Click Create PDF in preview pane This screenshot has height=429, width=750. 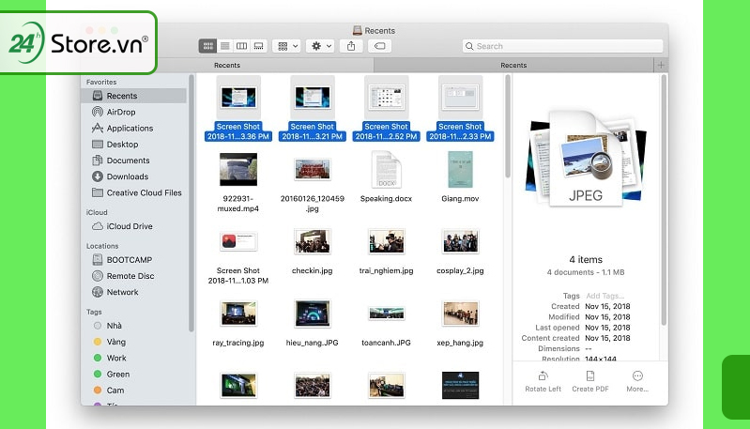tap(590, 382)
